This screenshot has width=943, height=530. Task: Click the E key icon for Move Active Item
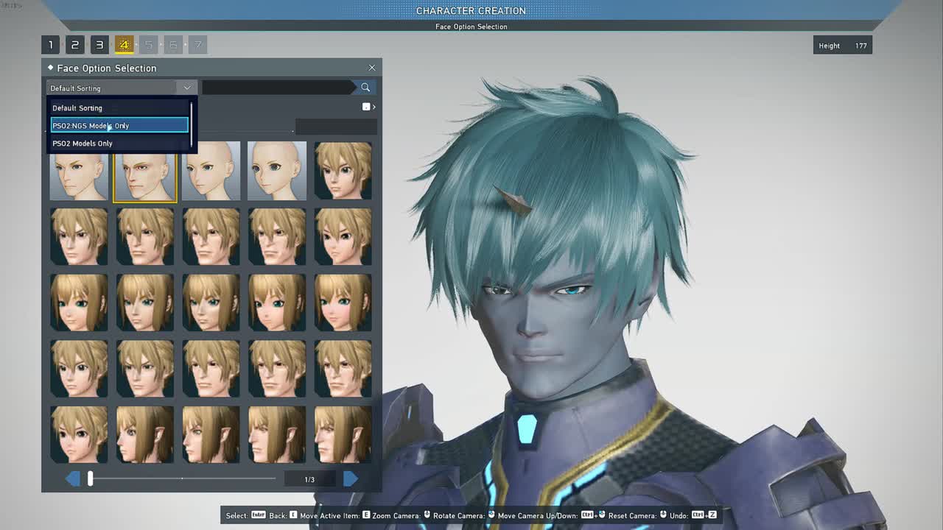[366, 515]
